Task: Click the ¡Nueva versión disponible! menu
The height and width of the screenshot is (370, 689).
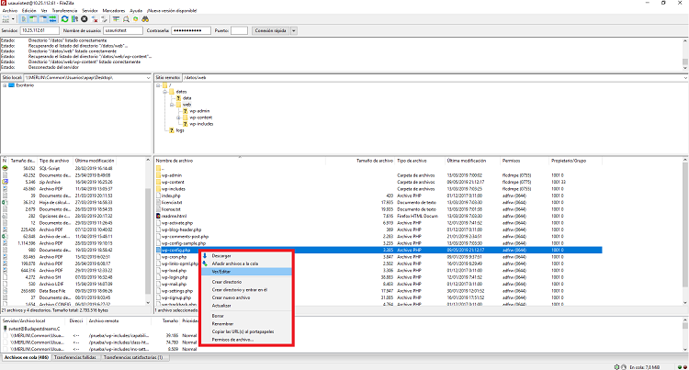Action: click(x=172, y=10)
